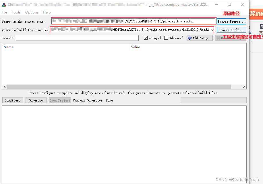Close the CMake window
This screenshot has height=184, width=263.
coord(243,4)
